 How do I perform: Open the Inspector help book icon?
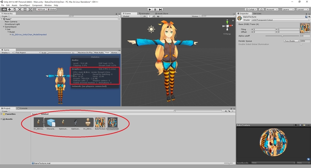pos(306,17)
